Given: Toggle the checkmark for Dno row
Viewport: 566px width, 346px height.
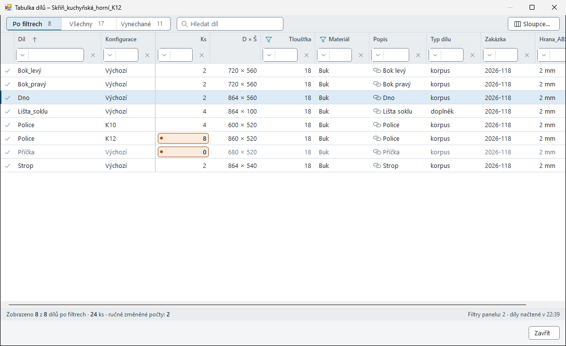Looking at the screenshot, I should (8, 98).
